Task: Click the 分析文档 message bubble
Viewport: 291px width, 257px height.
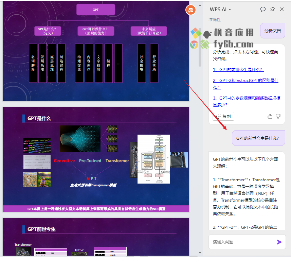Action: (272, 31)
